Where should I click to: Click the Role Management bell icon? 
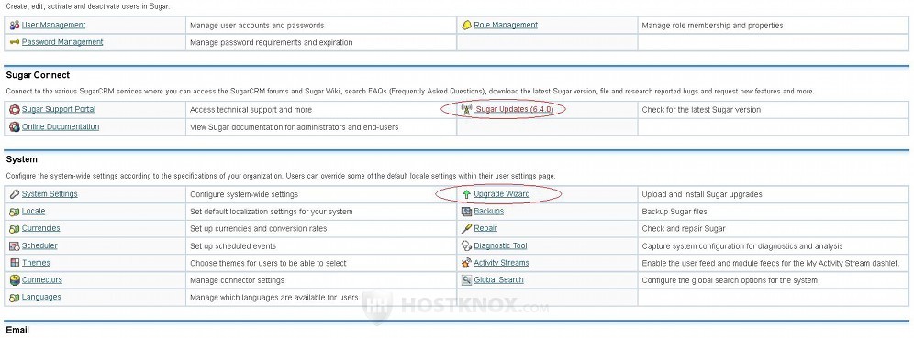pyautogui.click(x=466, y=25)
